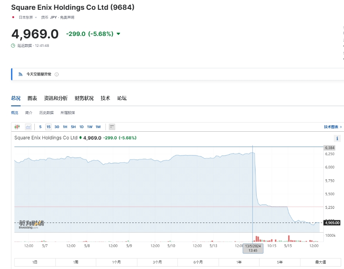Screen dimensions: 344x269
Task: Click the info icon beside 今天交易量异常
Action: [57, 74]
